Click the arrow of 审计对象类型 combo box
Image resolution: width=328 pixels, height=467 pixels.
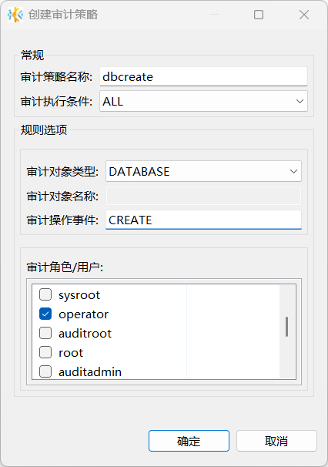coord(294,172)
